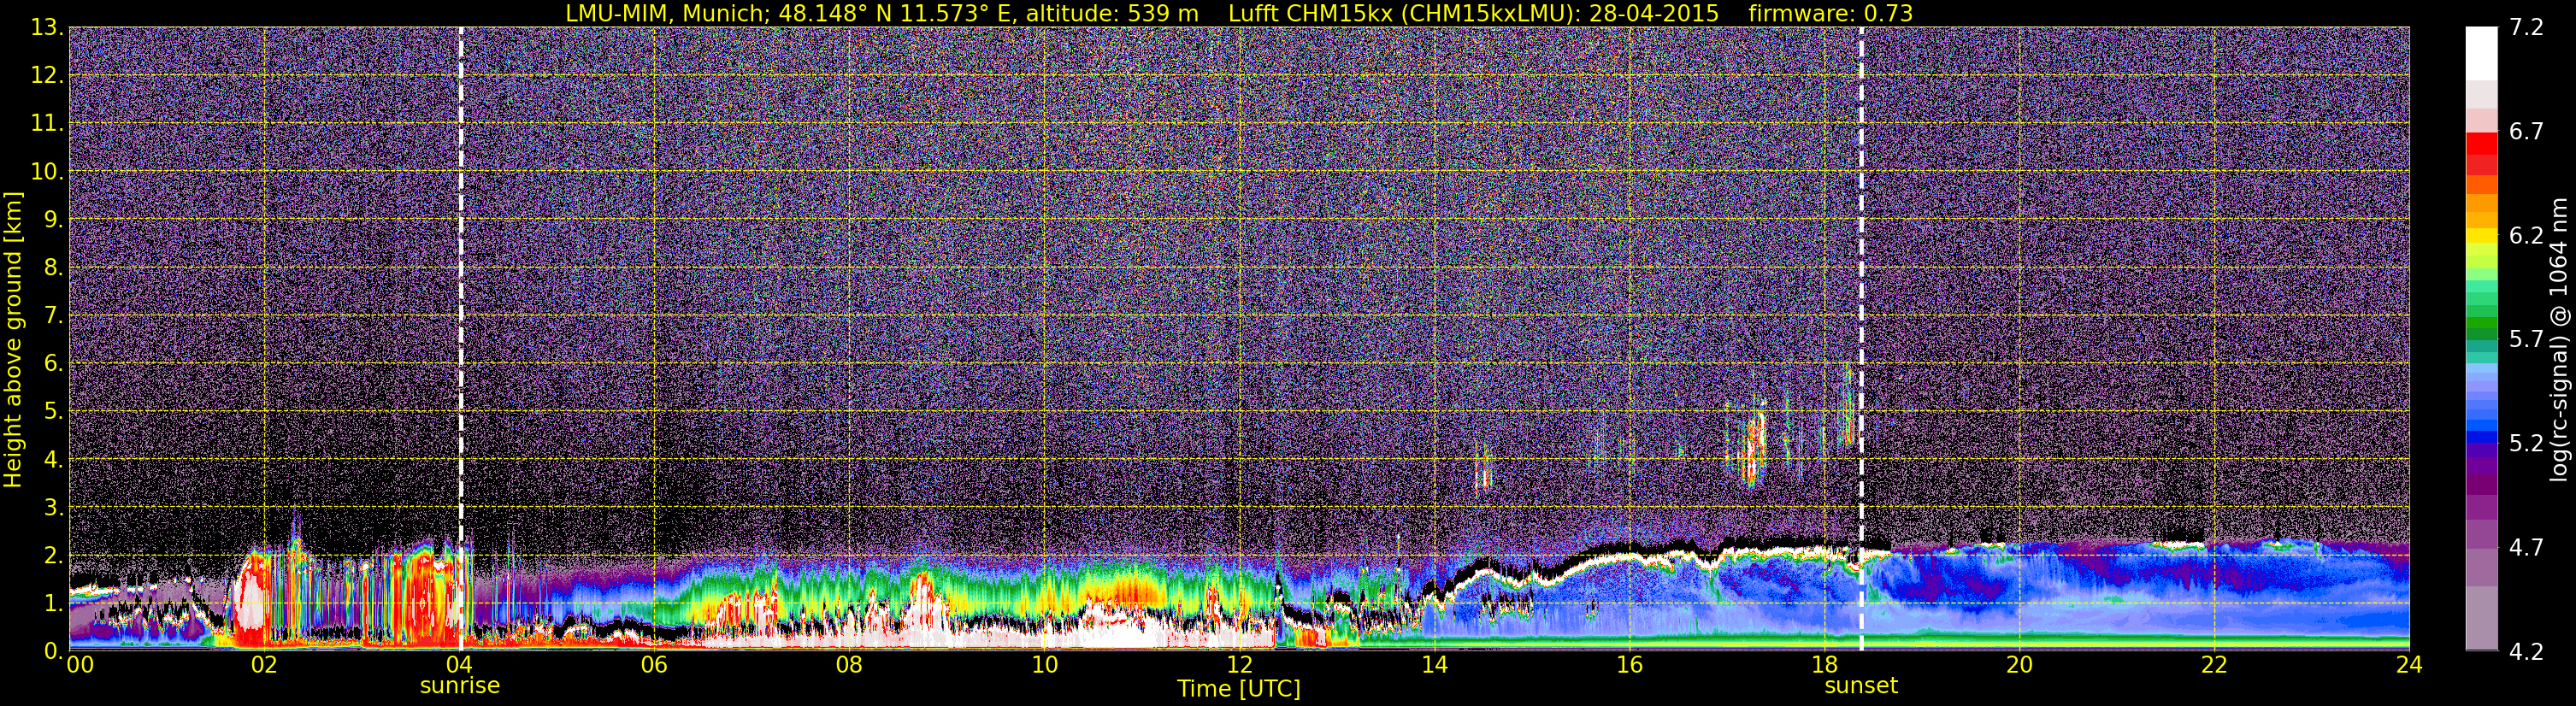Click the sunset dashed vertical line
The image size is (2576, 706).
[1861, 338]
